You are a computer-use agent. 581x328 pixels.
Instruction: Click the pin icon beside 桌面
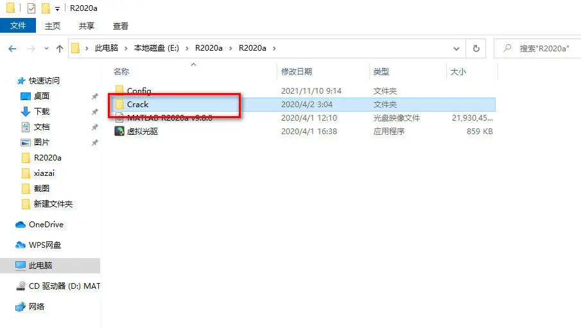click(x=95, y=96)
